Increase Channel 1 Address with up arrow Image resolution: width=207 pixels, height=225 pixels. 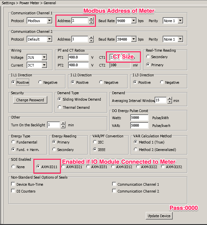91,19
